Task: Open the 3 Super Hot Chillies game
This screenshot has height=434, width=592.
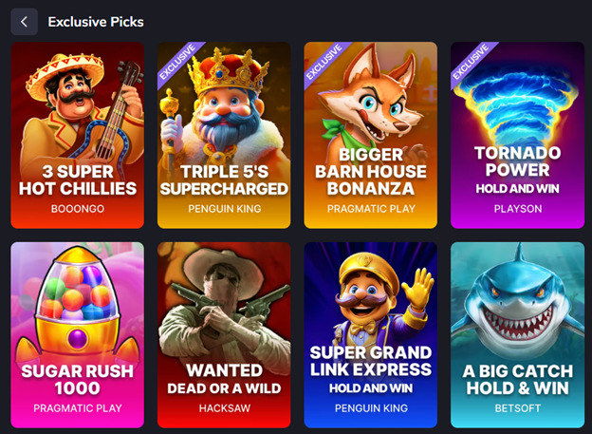Action: click(x=78, y=135)
